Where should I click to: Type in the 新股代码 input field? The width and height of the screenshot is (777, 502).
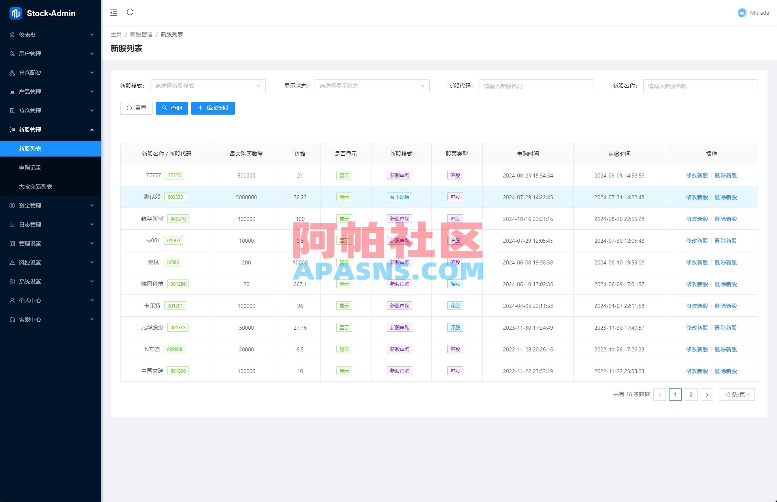[536, 85]
